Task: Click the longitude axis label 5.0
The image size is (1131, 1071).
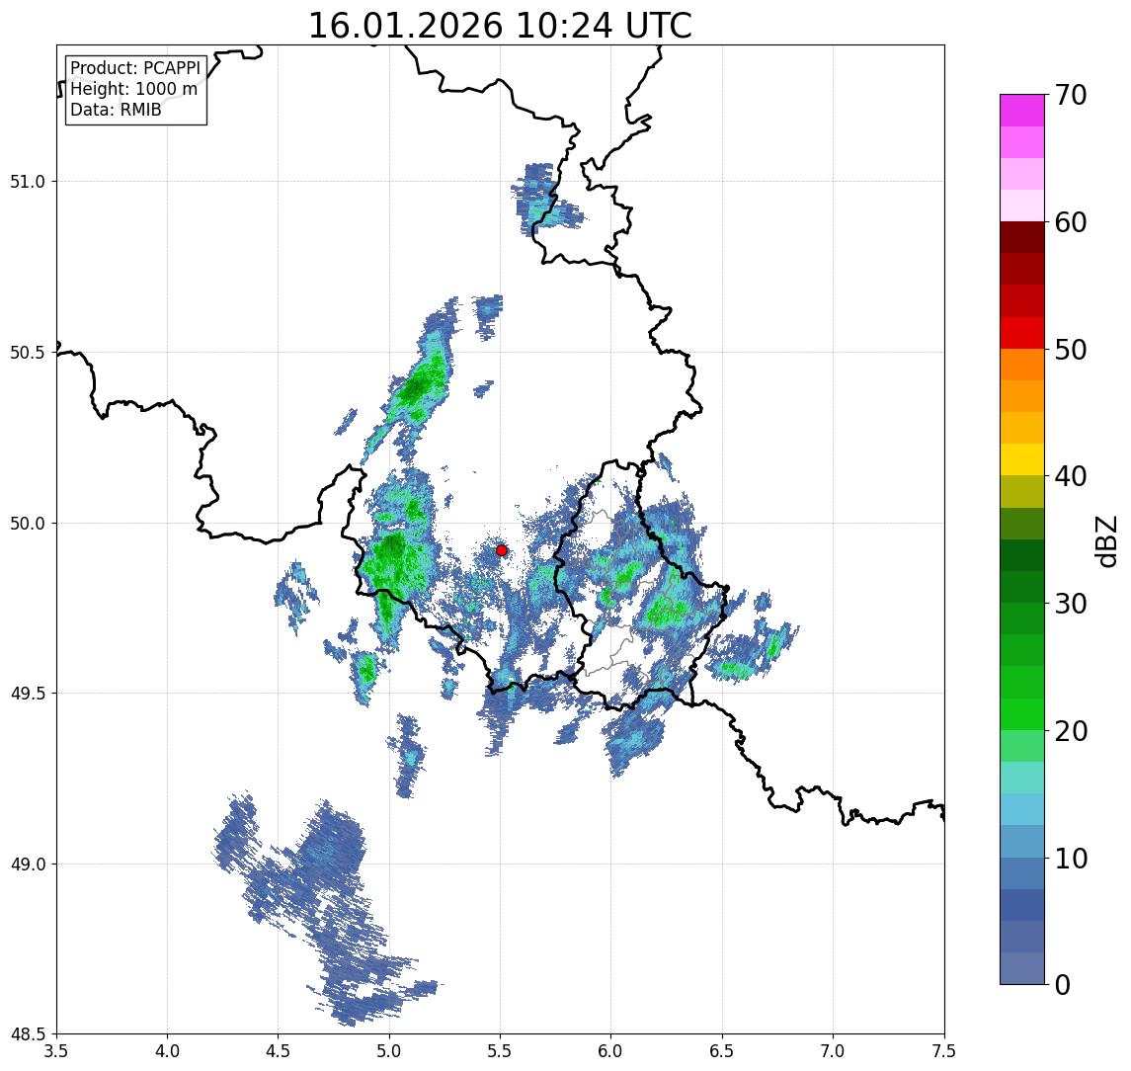Action: point(389,1051)
